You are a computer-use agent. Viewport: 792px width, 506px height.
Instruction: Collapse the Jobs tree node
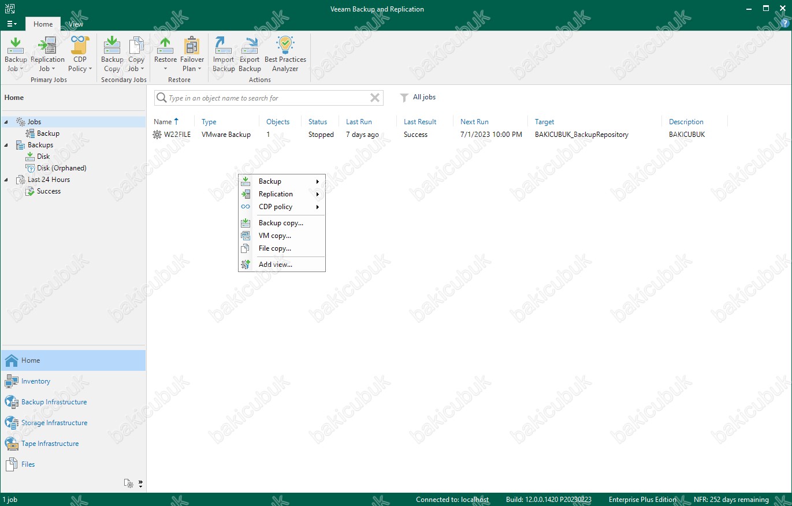pos(6,122)
